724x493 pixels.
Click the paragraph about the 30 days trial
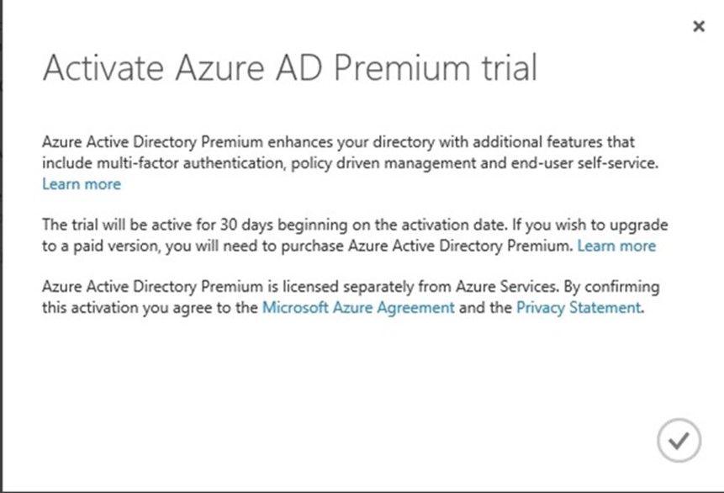click(355, 236)
